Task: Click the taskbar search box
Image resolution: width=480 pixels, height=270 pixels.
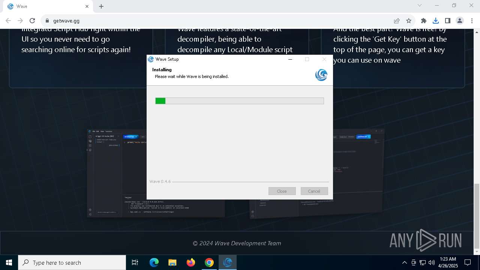Action: pyautogui.click(x=72, y=262)
